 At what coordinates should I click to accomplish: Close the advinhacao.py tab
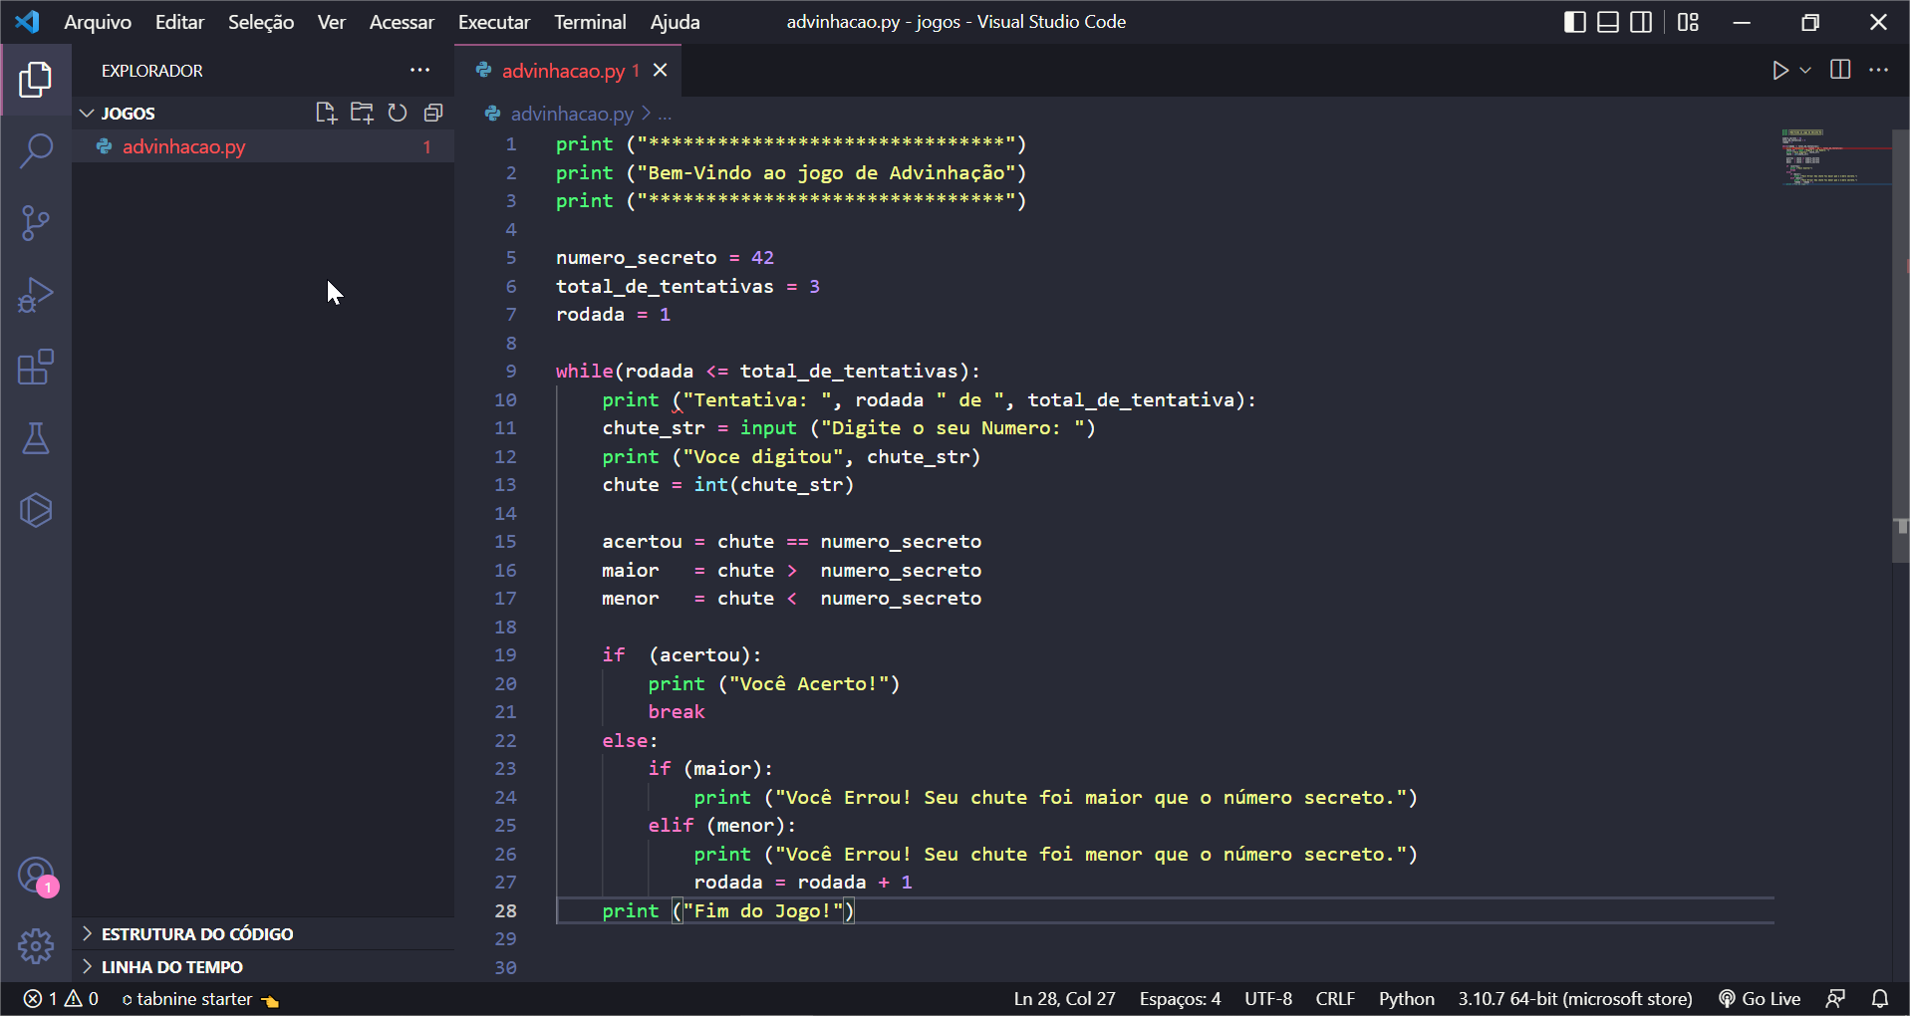point(661,71)
